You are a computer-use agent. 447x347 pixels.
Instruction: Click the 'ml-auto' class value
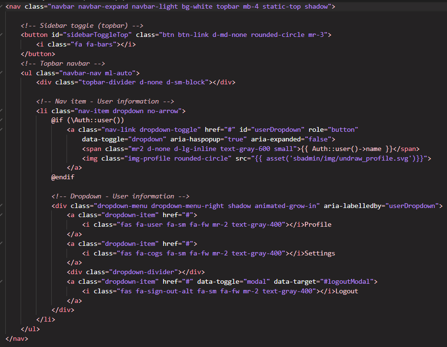click(119, 73)
